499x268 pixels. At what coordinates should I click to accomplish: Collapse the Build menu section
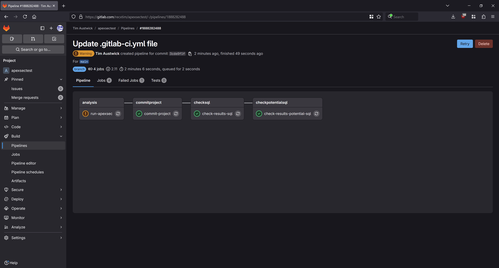click(61, 136)
